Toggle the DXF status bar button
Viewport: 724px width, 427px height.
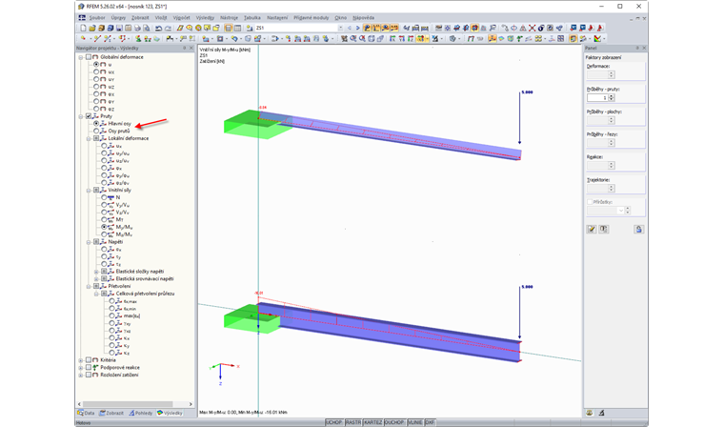pos(430,422)
